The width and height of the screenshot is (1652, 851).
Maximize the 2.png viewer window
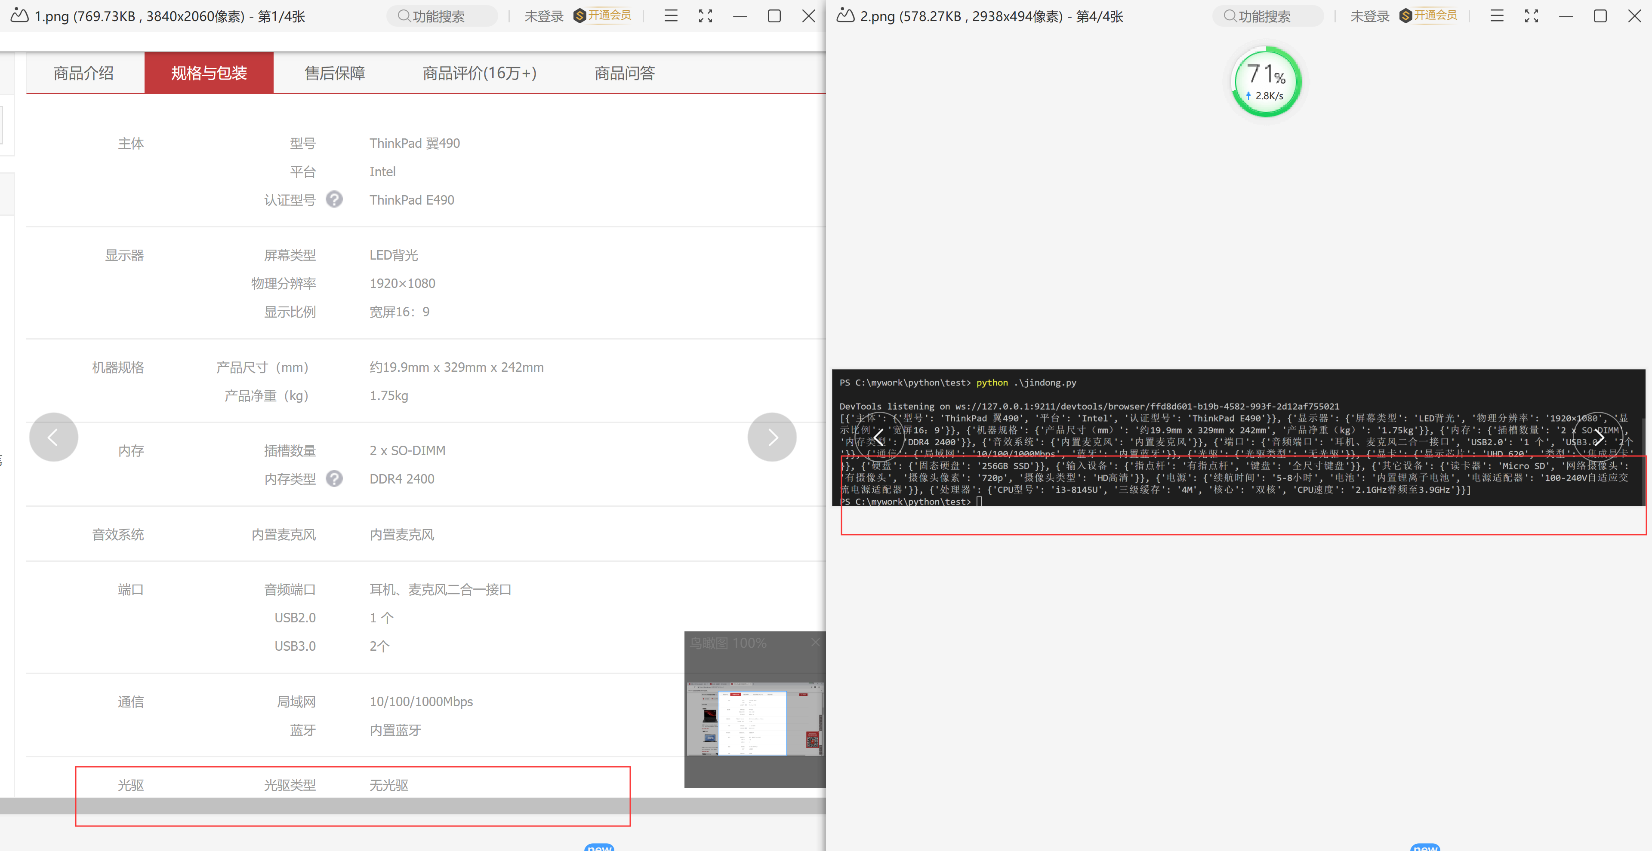coord(1600,16)
